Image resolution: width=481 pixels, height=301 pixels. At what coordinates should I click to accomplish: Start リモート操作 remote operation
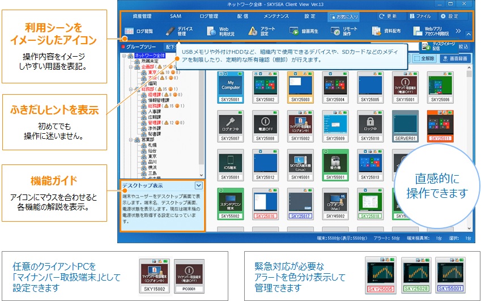click(344, 31)
